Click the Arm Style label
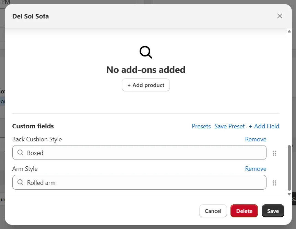 coord(25,169)
